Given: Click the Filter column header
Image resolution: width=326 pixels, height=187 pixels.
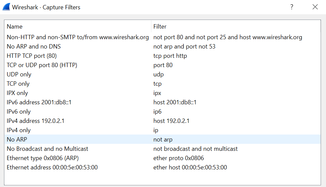Looking at the screenshot, I should tap(160, 27).
